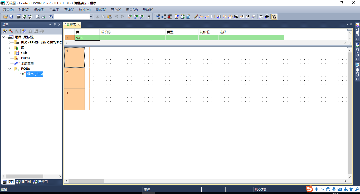Open the PLC memory chip toolbar icon
Viewport: 360px width, 194px height.
coord(19,17)
